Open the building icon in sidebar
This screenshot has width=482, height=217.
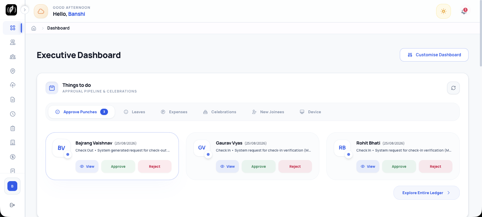coord(13,142)
